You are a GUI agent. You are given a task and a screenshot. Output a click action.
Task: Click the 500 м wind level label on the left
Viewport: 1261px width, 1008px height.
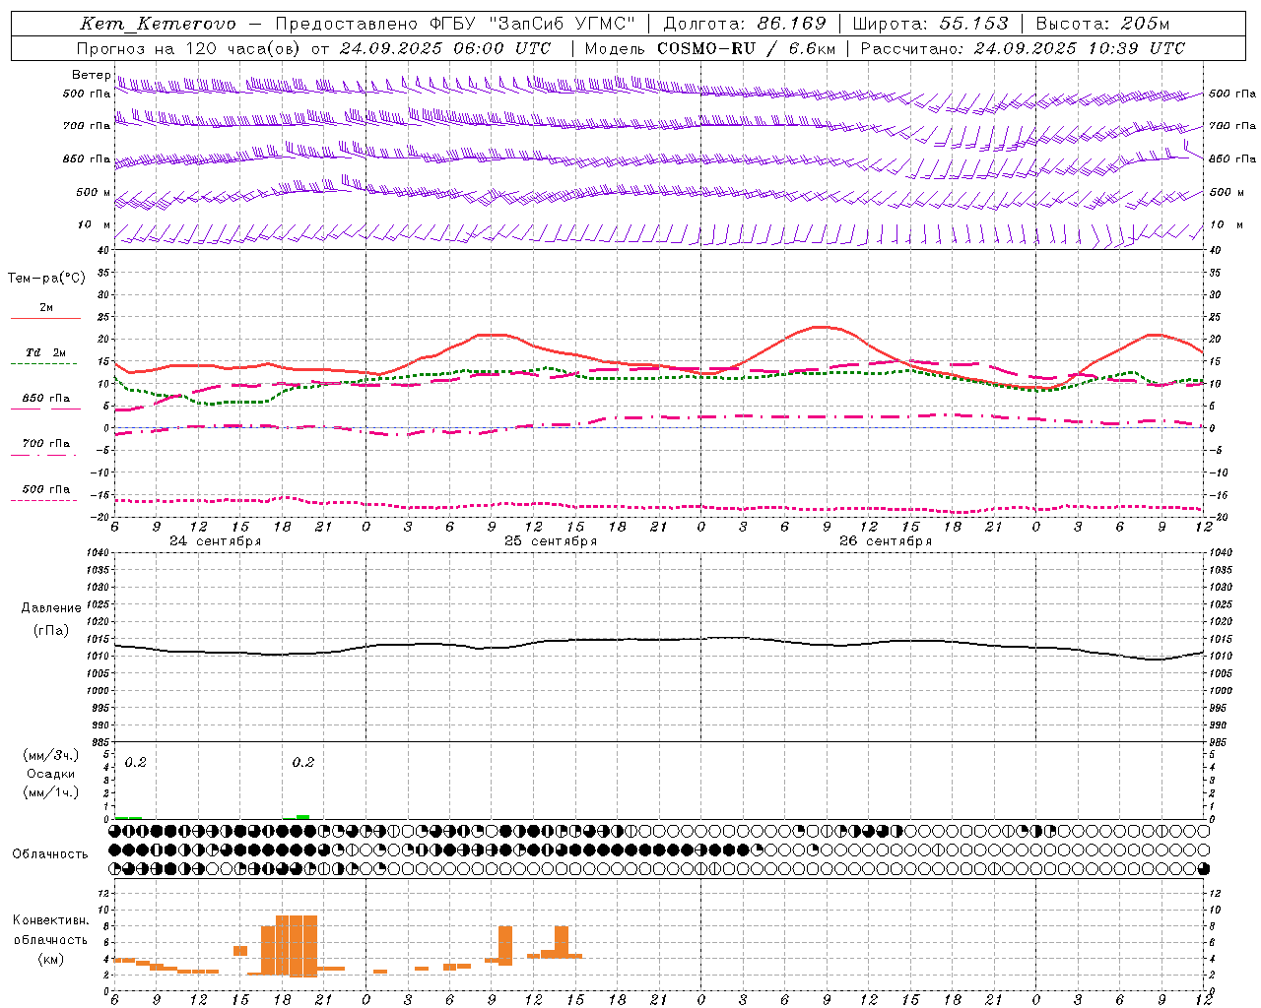(94, 192)
